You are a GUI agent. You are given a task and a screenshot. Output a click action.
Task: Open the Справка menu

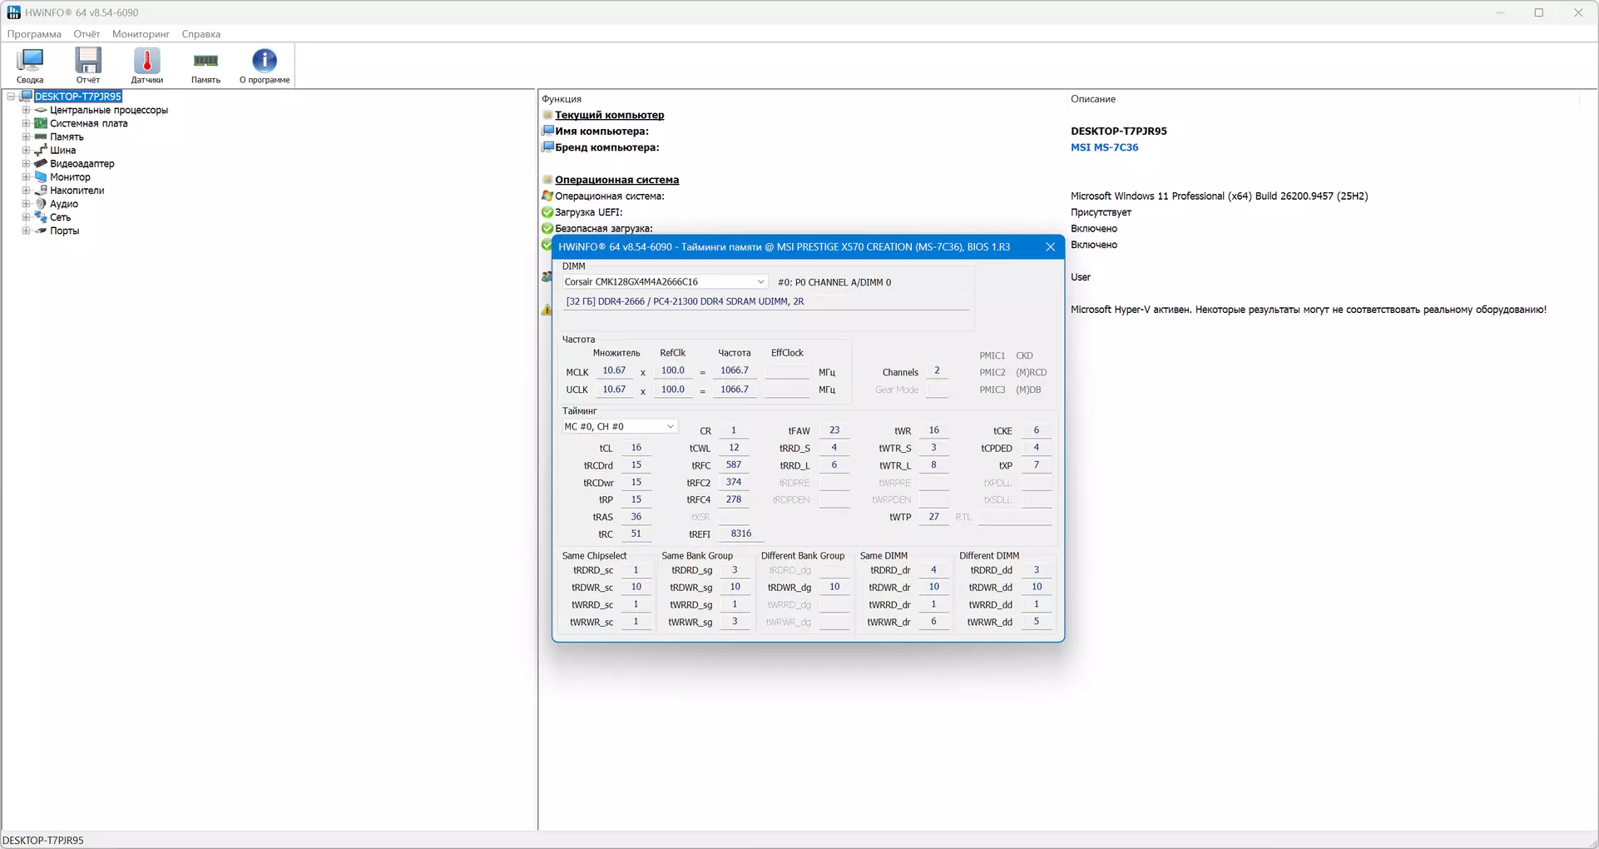pyautogui.click(x=201, y=34)
